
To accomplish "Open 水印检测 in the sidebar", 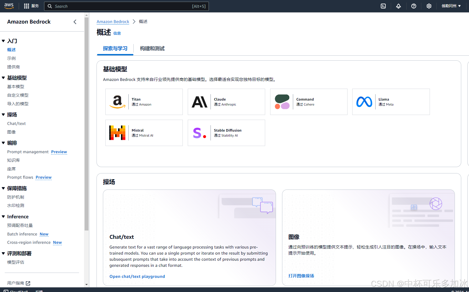I will [16, 206].
